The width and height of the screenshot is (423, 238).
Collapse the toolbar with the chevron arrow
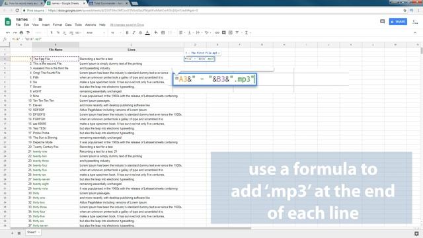coord(415,32)
